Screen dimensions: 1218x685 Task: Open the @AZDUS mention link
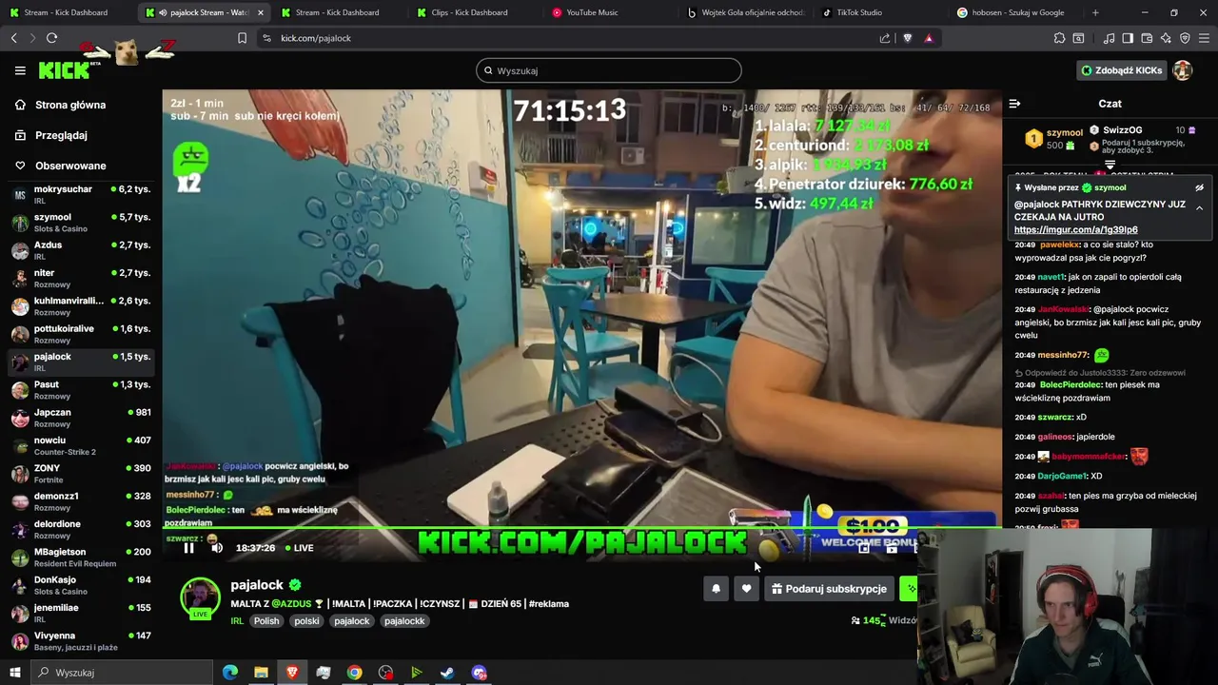(x=291, y=604)
